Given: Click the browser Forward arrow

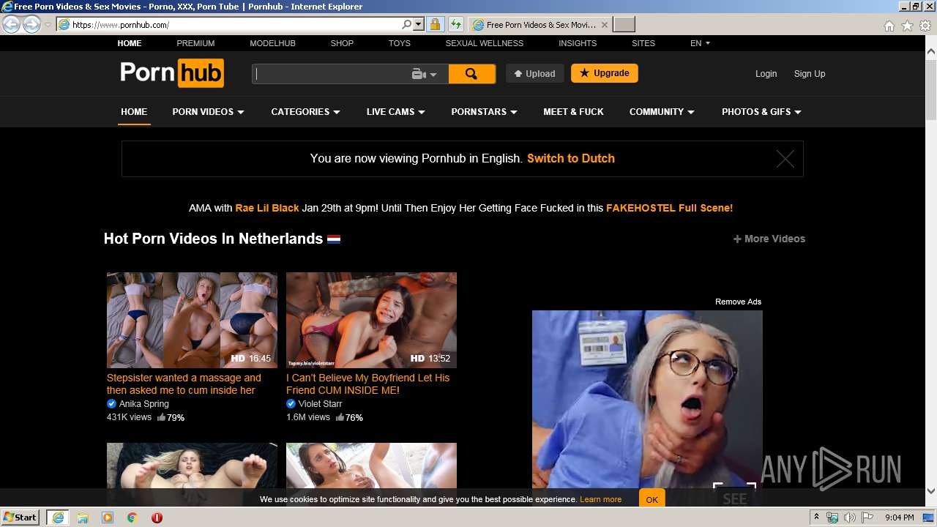Looking at the screenshot, I should click(x=31, y=25).
